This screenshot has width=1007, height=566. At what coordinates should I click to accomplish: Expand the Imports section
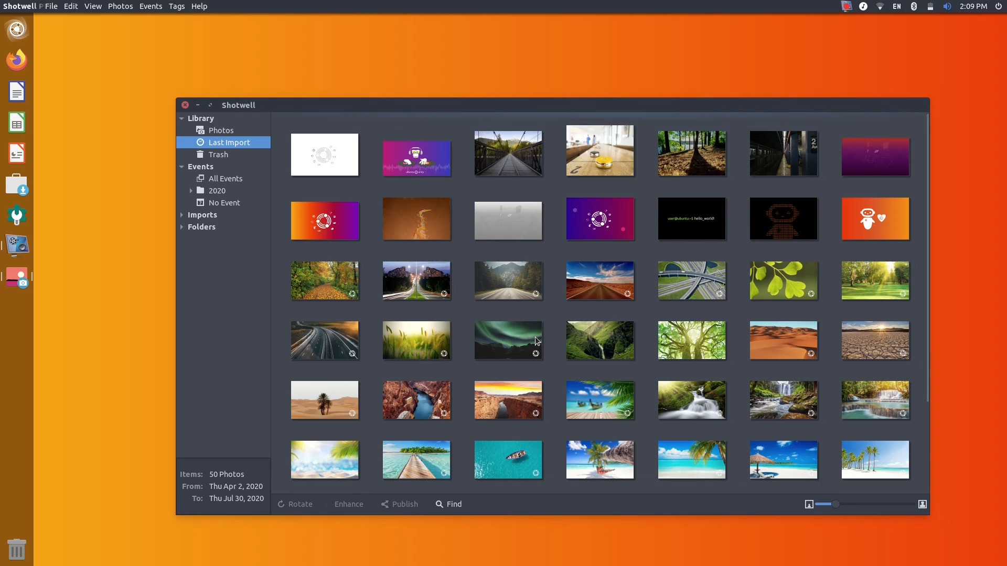pyautogui.click(x=182, y=214)
